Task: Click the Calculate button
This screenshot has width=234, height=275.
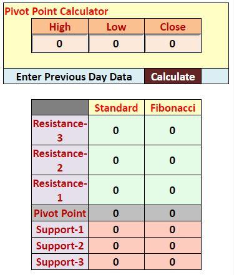Action: pyautogui.click(x=173, y=77)
